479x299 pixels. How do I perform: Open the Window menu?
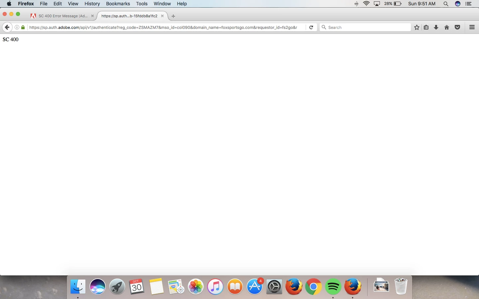(162, 4)
